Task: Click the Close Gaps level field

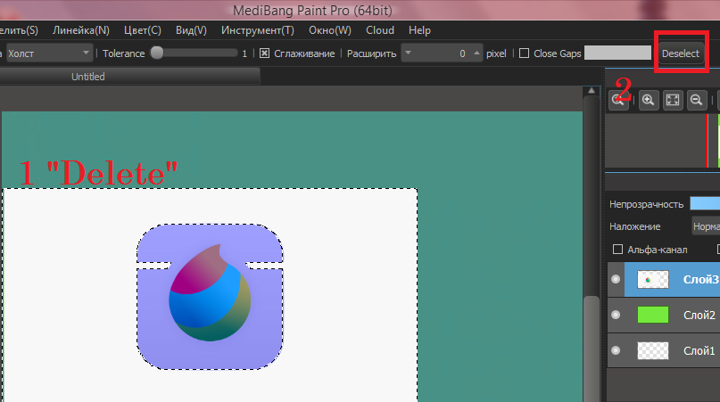Action: [617, 53]
